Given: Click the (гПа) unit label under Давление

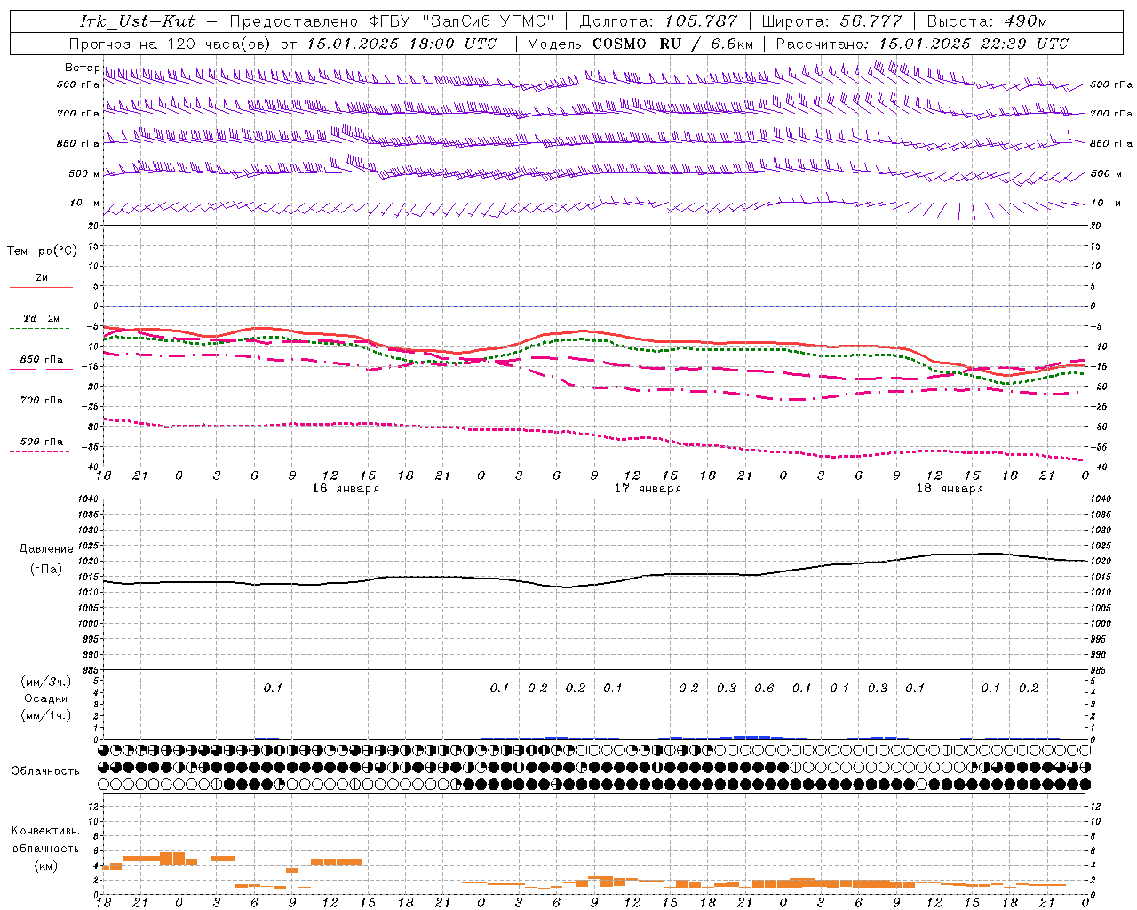Looking at the screenshot, I should pyautogui.click(x=46, y=570).
